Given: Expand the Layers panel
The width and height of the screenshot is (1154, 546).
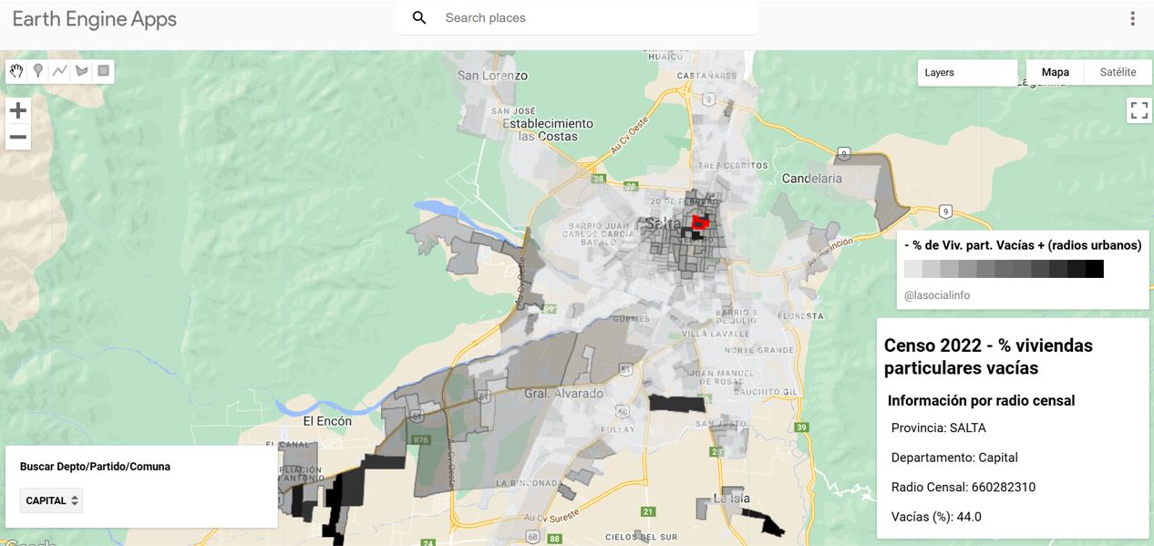Looking at the screenshot, I should click(x=967, y=72).
